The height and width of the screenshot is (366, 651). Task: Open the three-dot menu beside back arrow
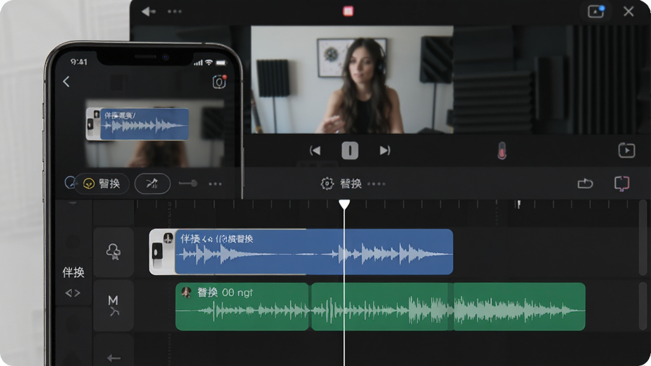(174, 11)
